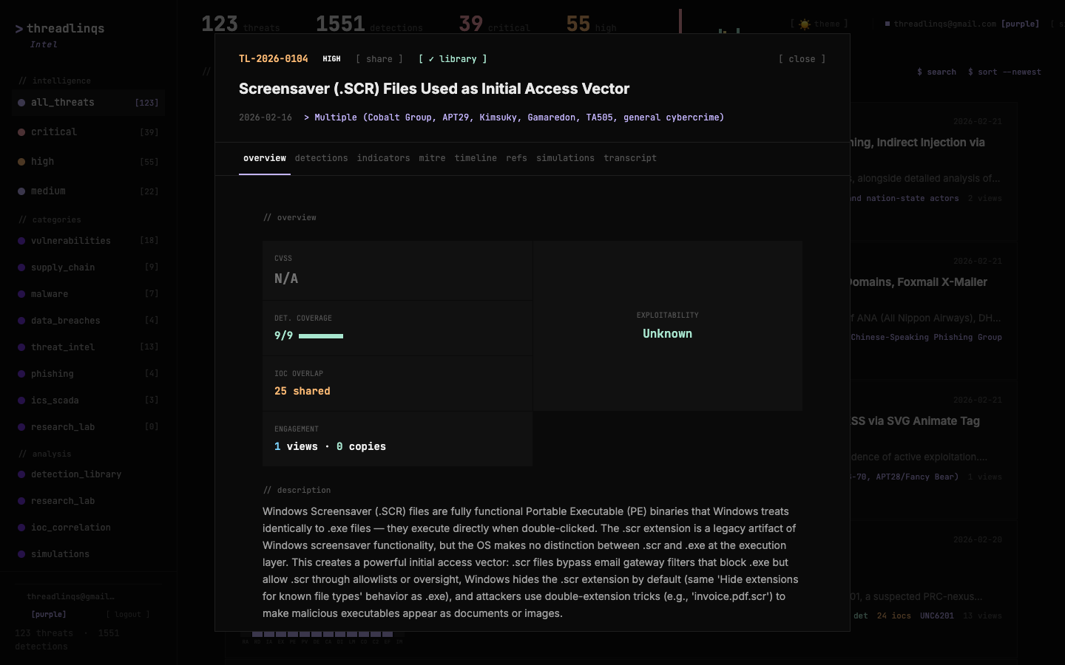Select the simulations dot icon in sidebar
The image size is (1065, 665).
coord(21,553)
